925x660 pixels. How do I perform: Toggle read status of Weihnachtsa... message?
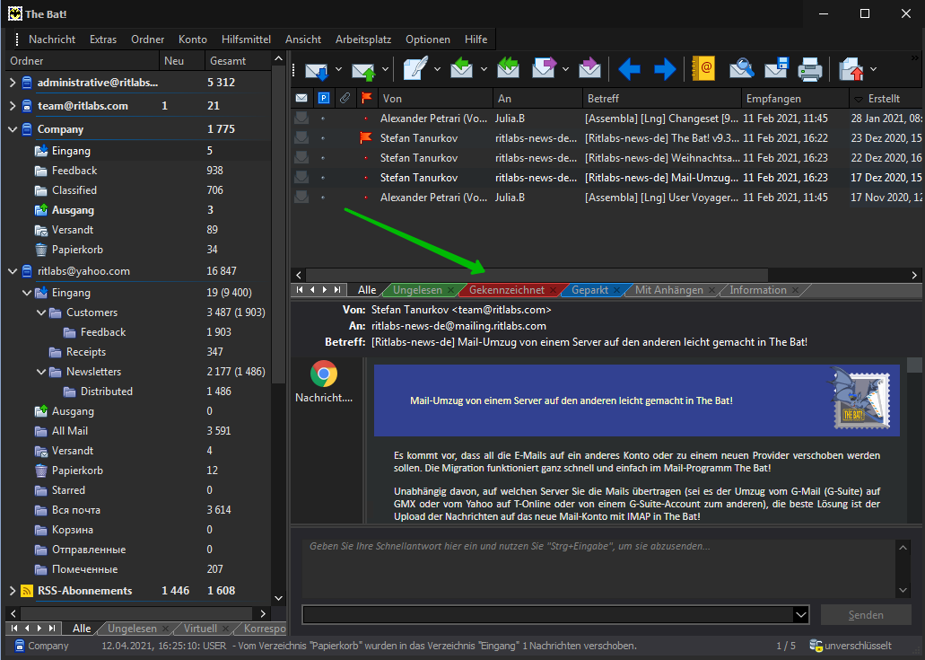[301, 158]
